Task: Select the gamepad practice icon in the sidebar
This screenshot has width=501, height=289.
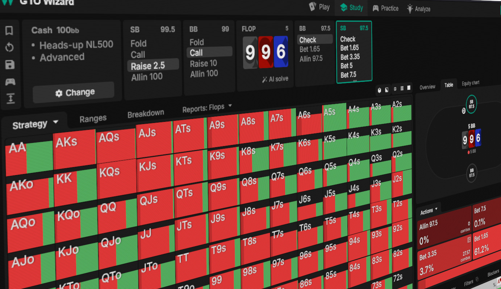Action: point(10,82)
